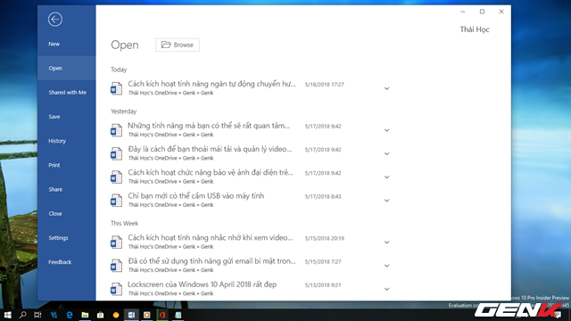Expand options for 'Những tính năng mà bạn có thể' file

(386, 130)
